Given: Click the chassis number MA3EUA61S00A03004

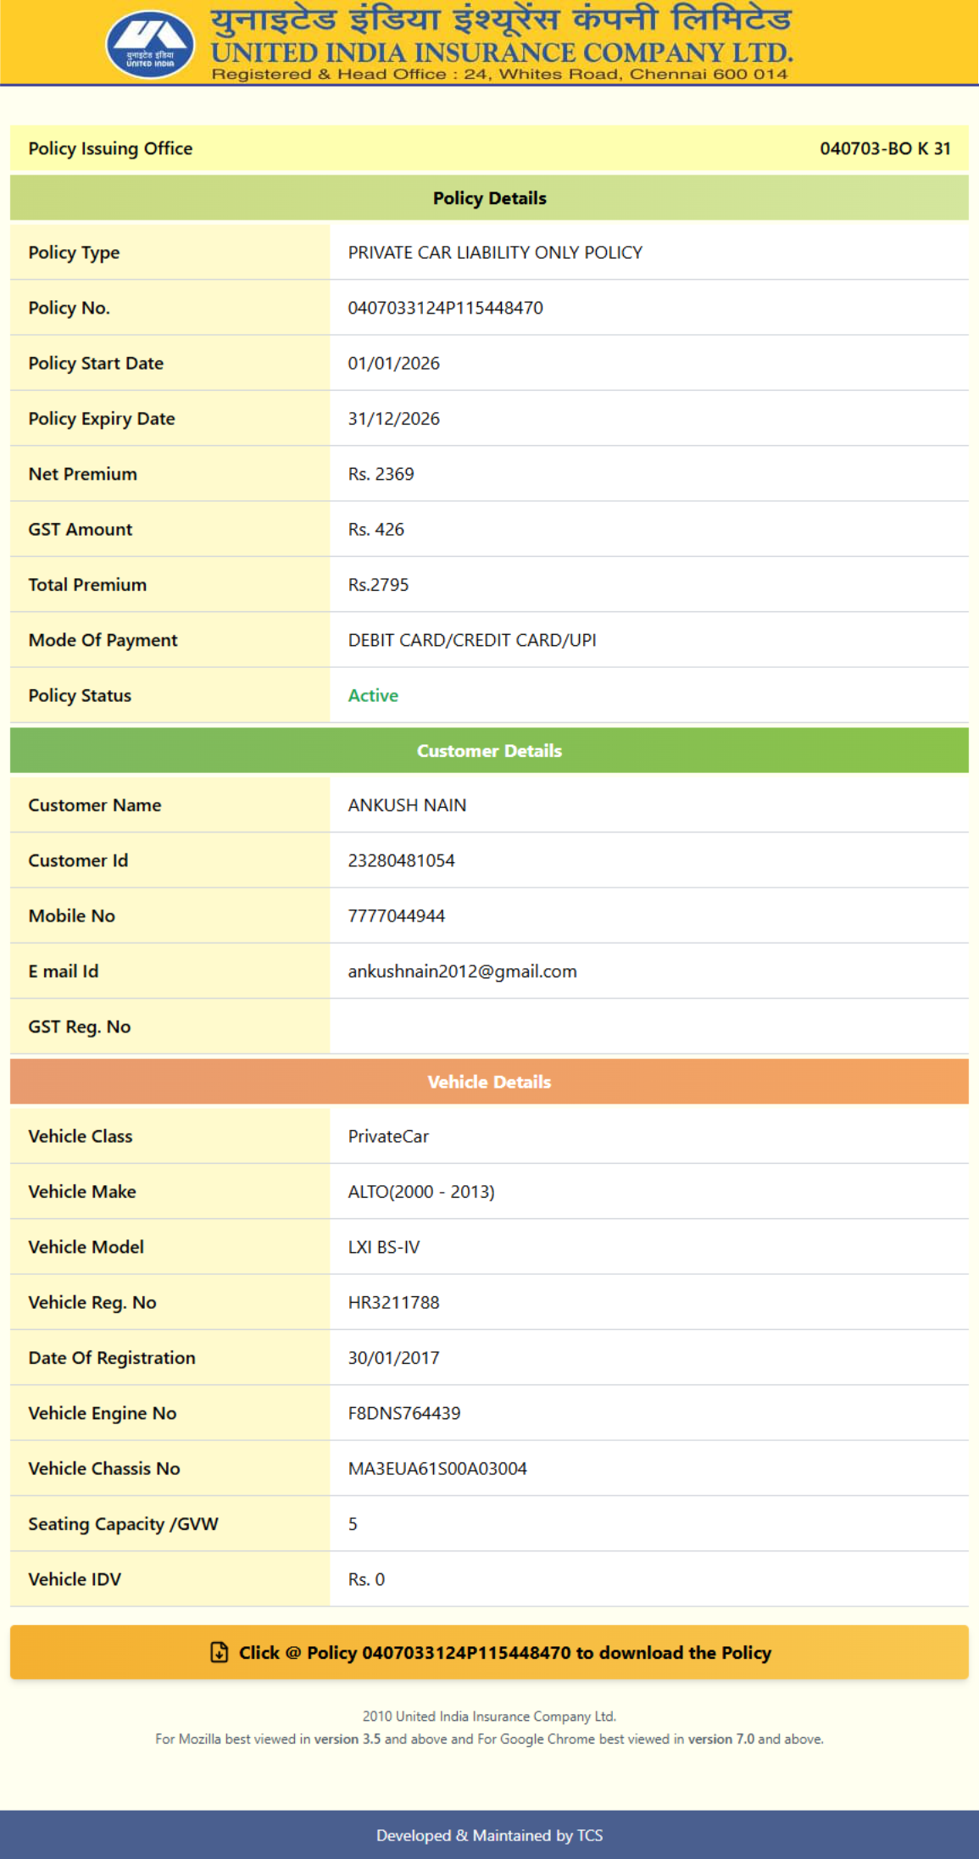Looking at the screenshot, I should point(437,1469).
